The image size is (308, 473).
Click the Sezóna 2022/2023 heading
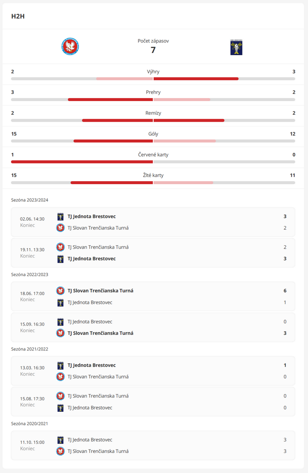(30, 274)
